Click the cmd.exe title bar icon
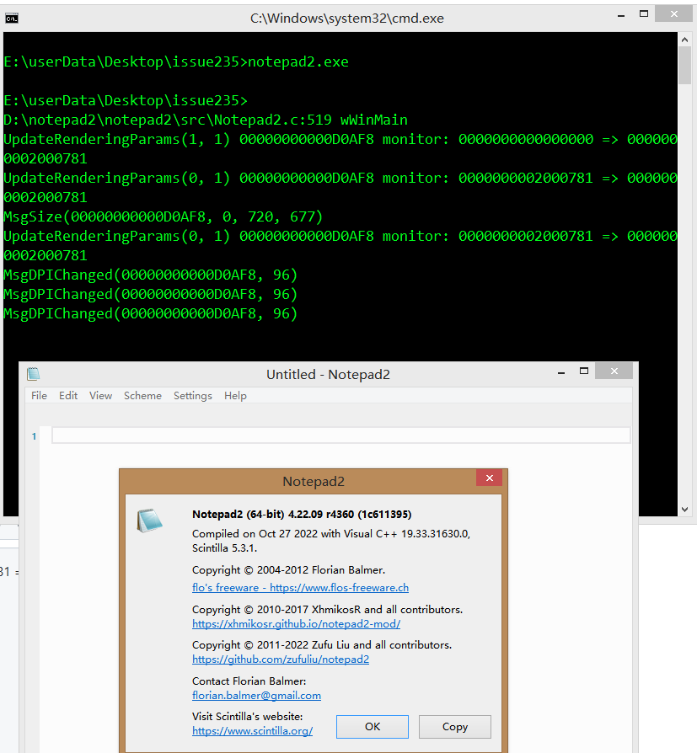Screen dimensions: 697x753 12,19
